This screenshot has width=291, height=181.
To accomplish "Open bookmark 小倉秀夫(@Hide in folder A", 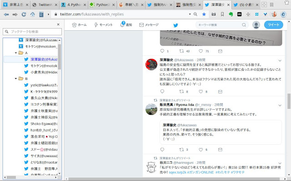I will [x=41, y=72].
